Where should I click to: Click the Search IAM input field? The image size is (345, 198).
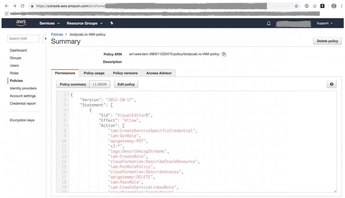pos(23,38)
